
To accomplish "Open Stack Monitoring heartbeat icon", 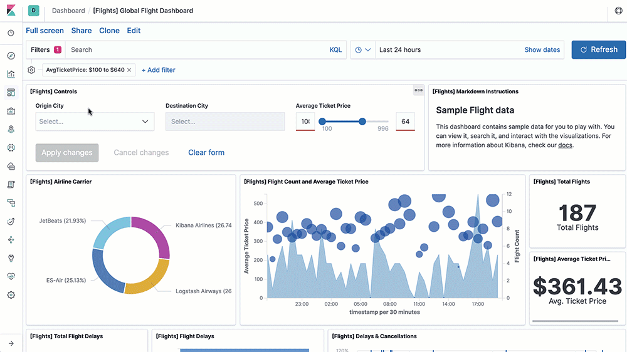I will coord(11,276).
